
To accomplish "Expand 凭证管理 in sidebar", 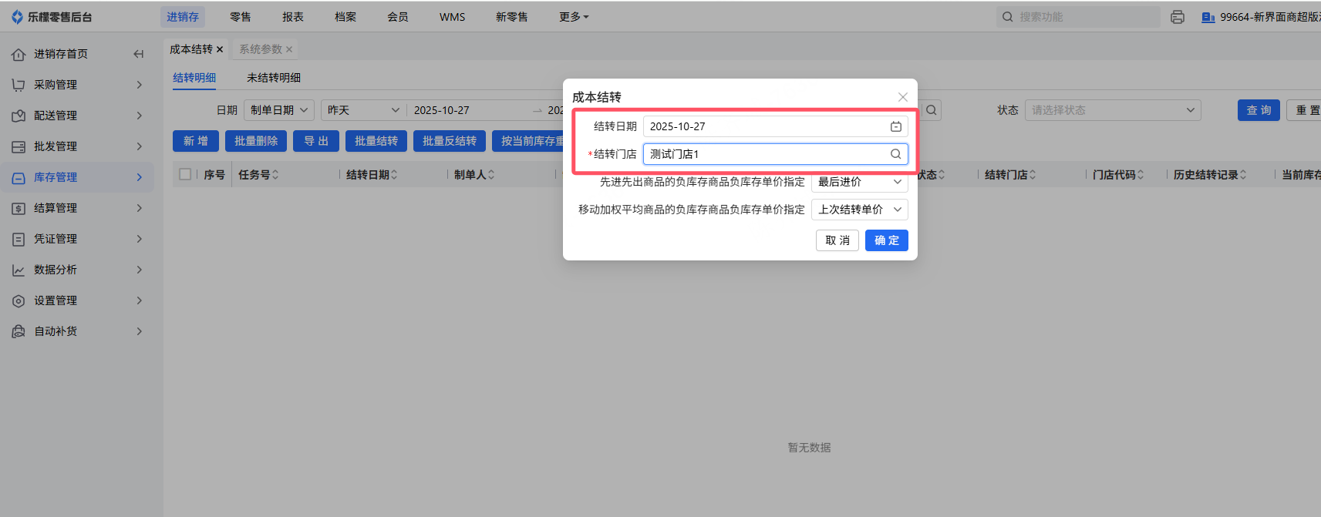I will tap(139, 239).
